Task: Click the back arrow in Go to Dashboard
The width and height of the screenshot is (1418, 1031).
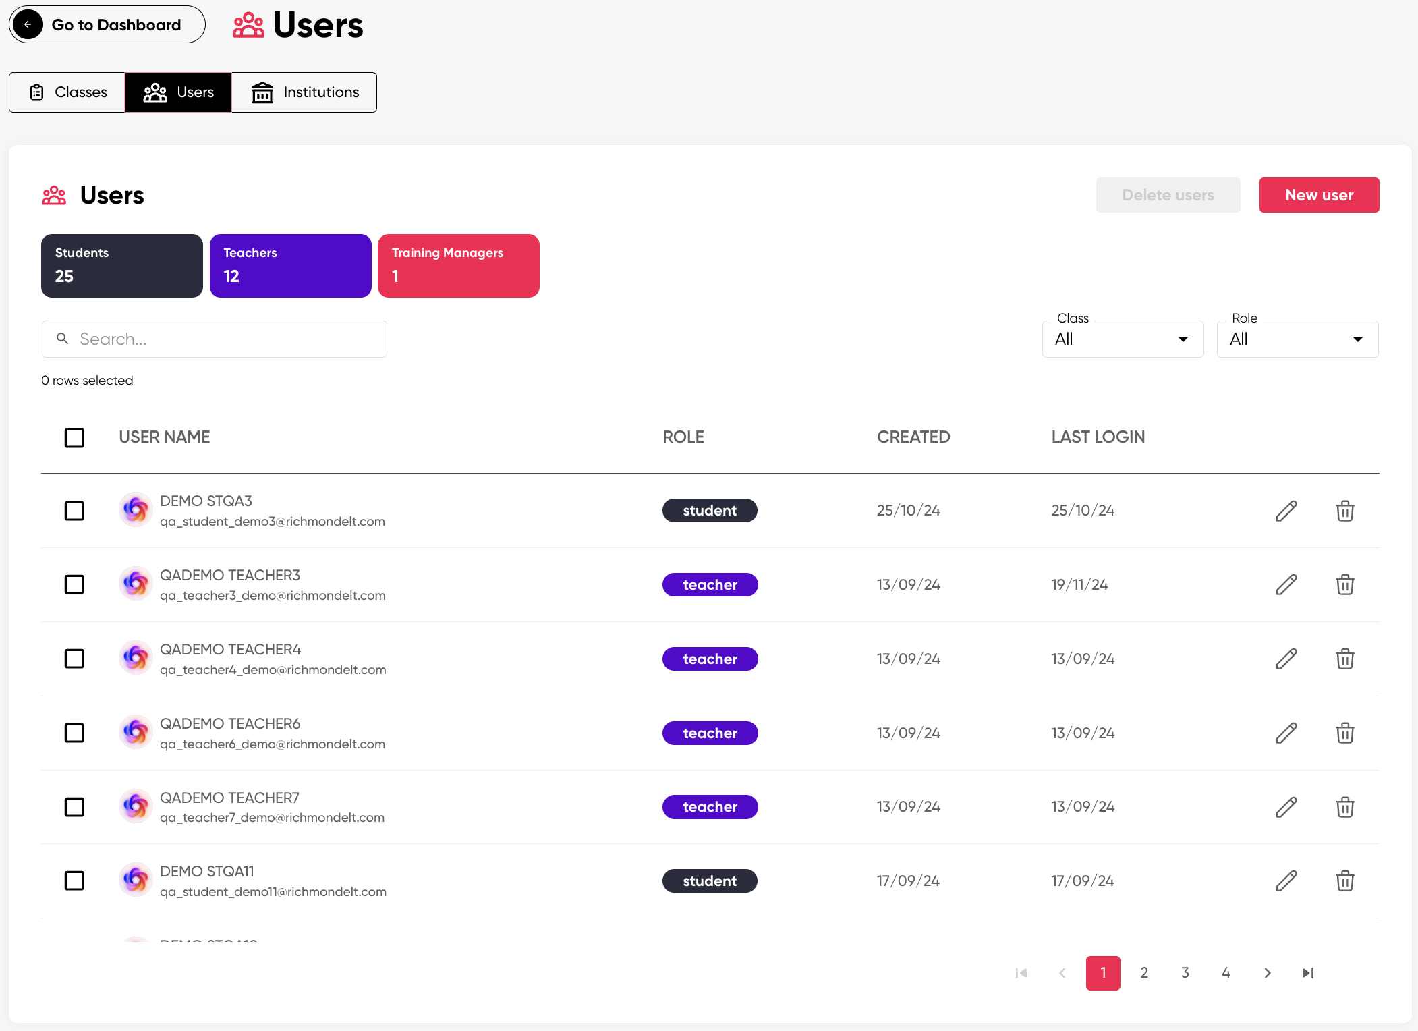Action: 28,25
